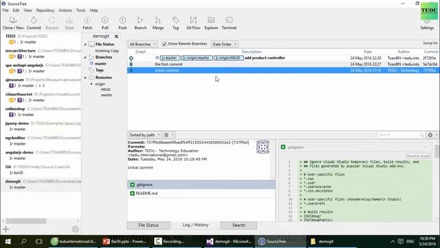Select the .gitignore file row
The height and width of the screenshot is (248, 440).
click(201, 185)
